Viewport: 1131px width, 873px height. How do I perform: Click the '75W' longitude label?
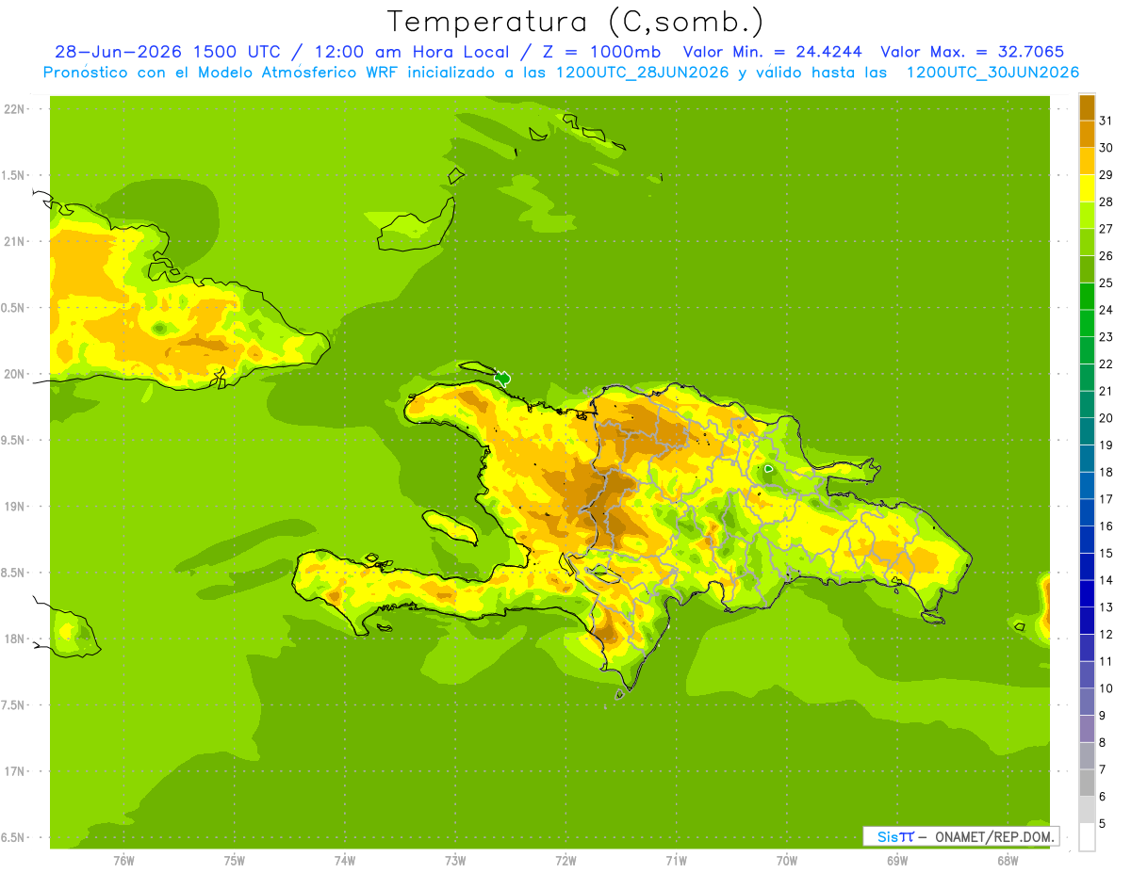pyautogui.click(x=234, y=861)
